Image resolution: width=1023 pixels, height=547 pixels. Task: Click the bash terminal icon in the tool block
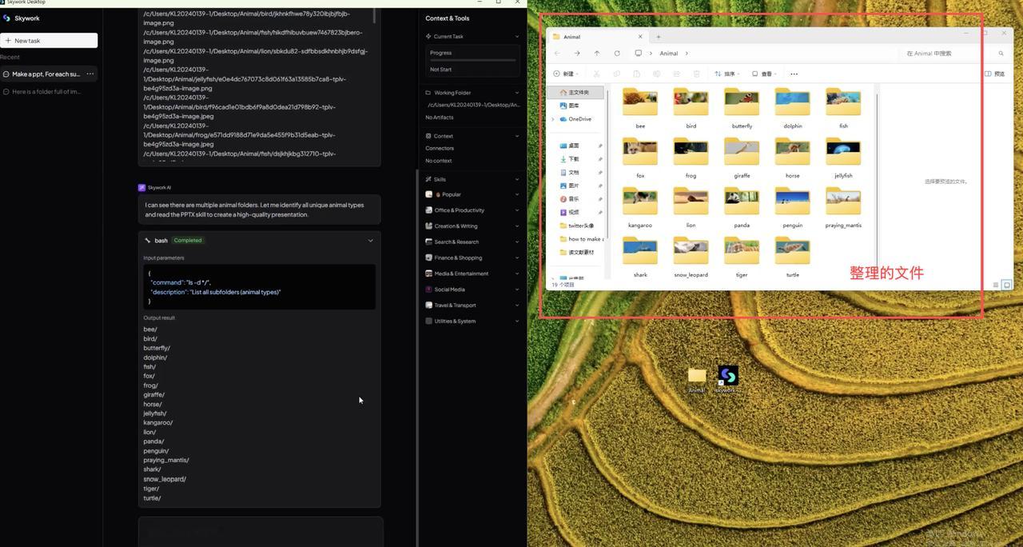click(x=148, y=240)
